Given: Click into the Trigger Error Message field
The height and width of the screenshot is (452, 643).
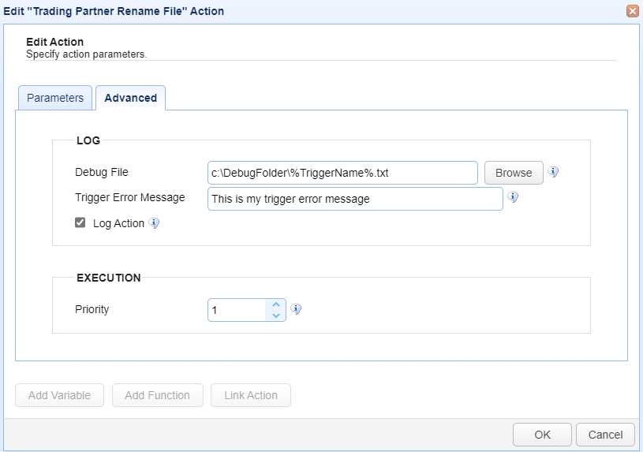Looking at the screenshot, I should click(355, 199).
